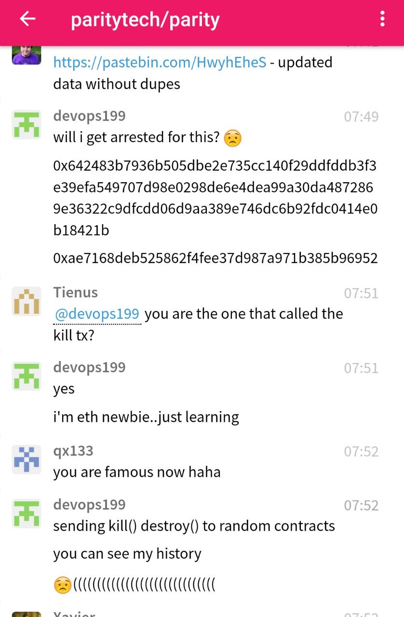Tap the devops199 name above 'sending kill()'
The image size is (404, 617).
[x=89, y=505]
